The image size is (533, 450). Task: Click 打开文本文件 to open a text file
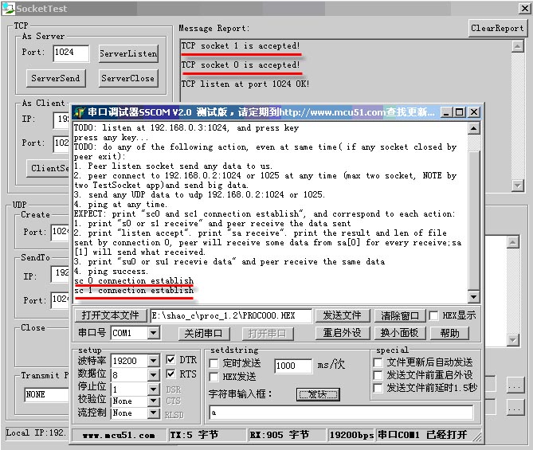pos(110,315)
